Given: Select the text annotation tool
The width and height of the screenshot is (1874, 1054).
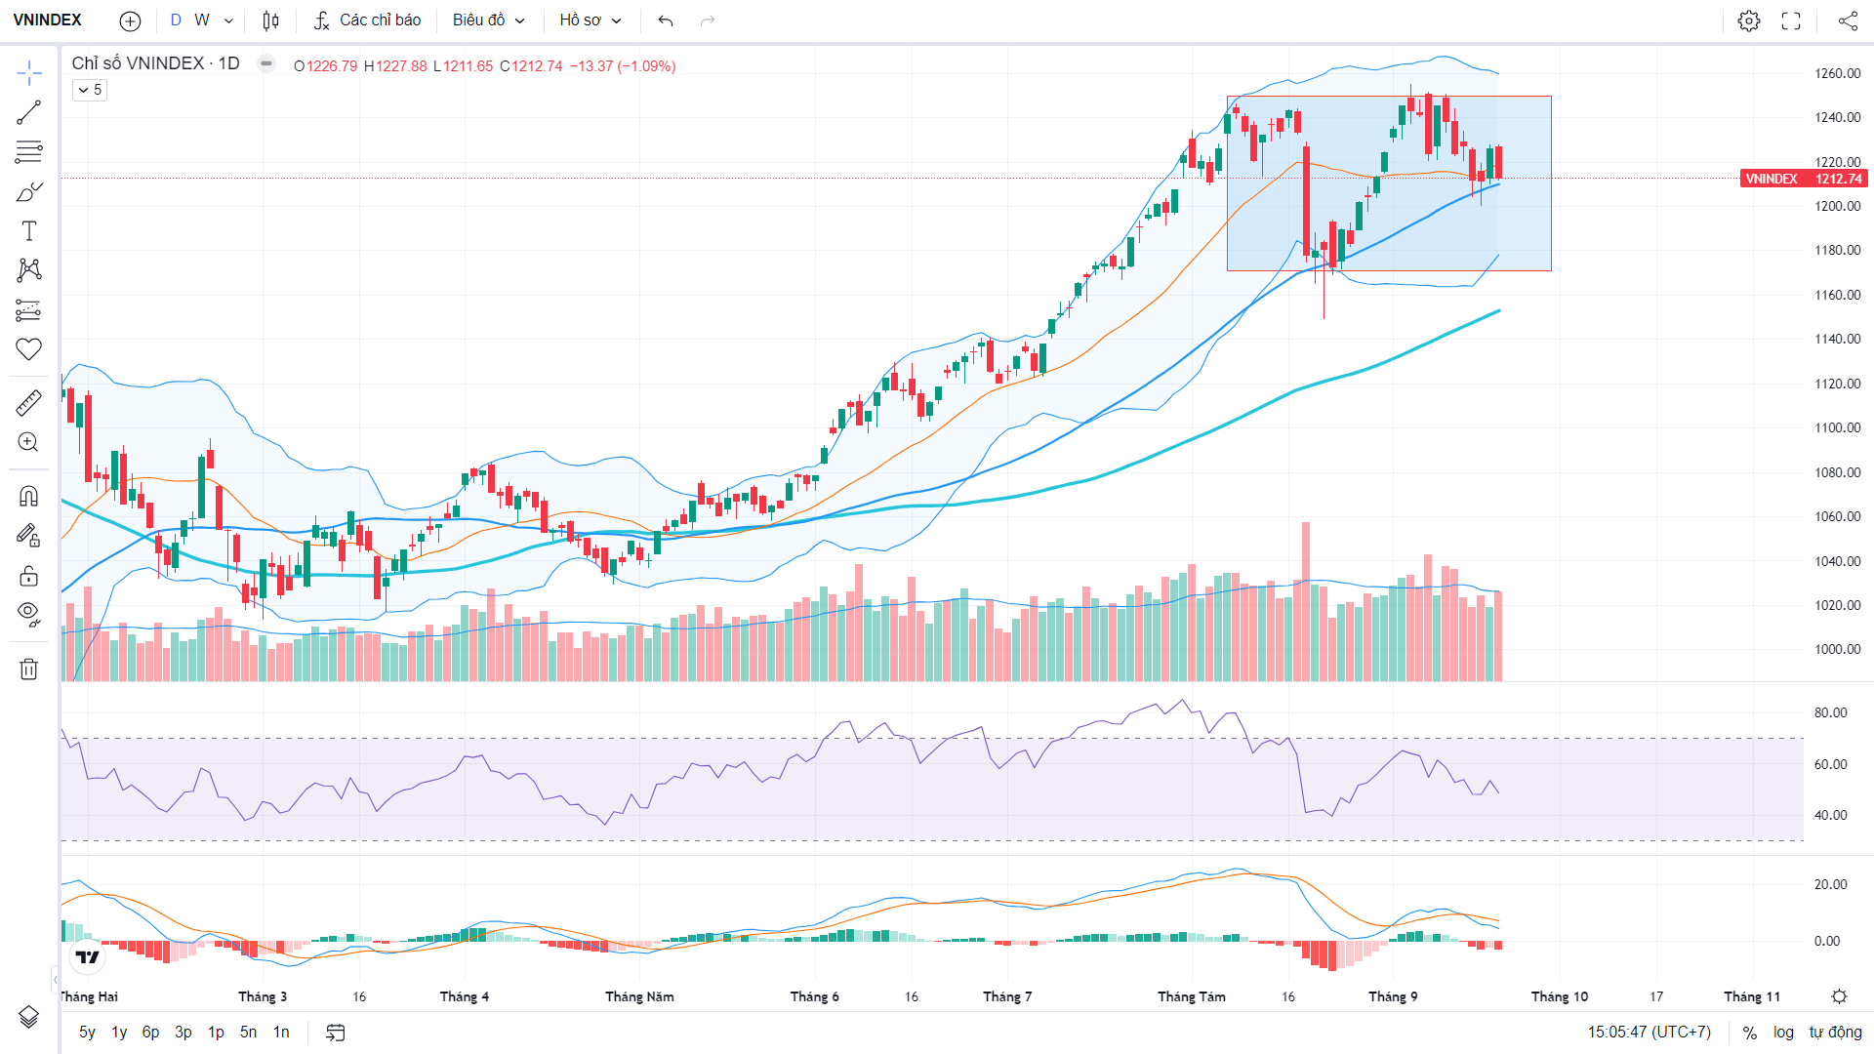Looking at the screenshot, I should click(x=28, y=231).
